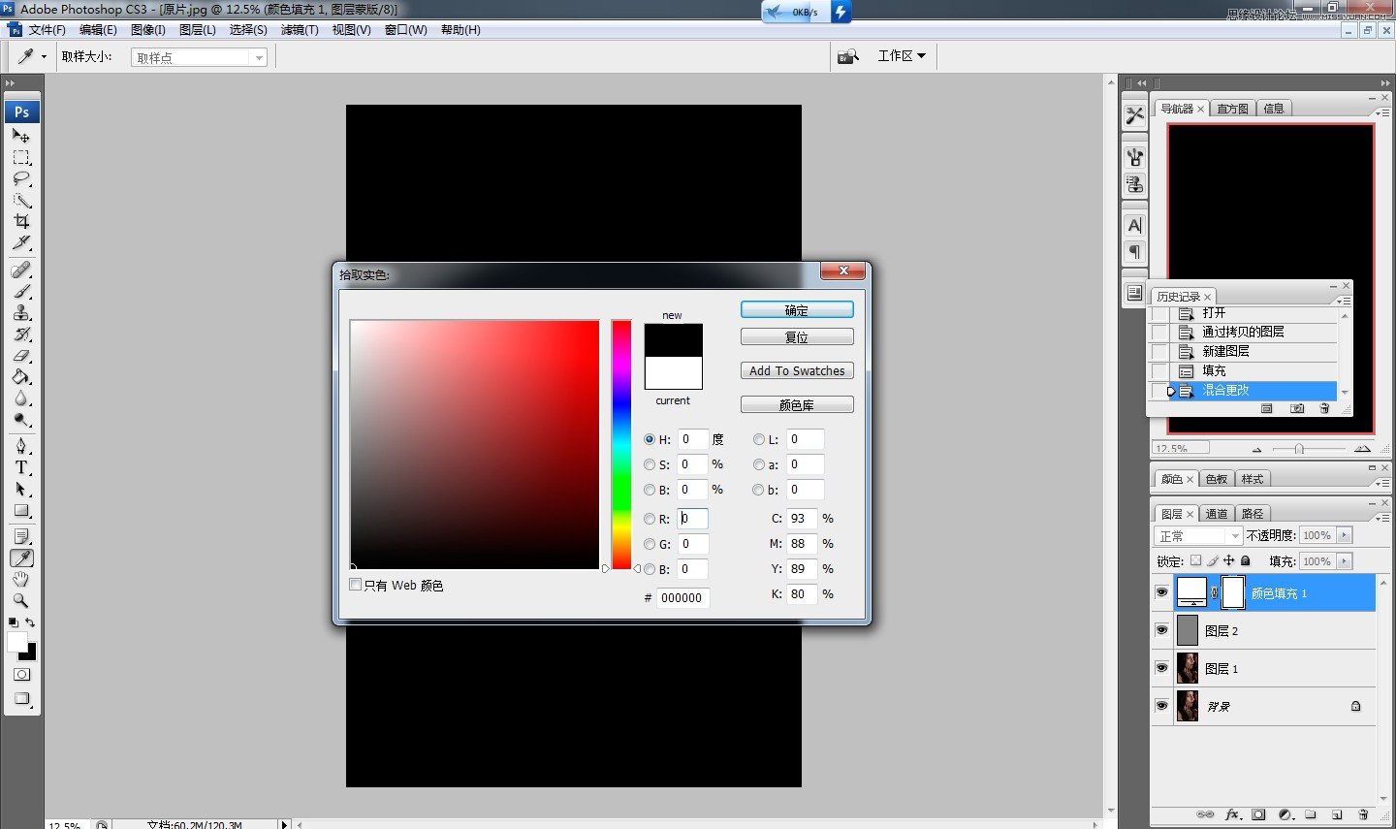This screenshot has width=1396, height=829.
Task: Select the Move tool
Action: pos(21,137)
